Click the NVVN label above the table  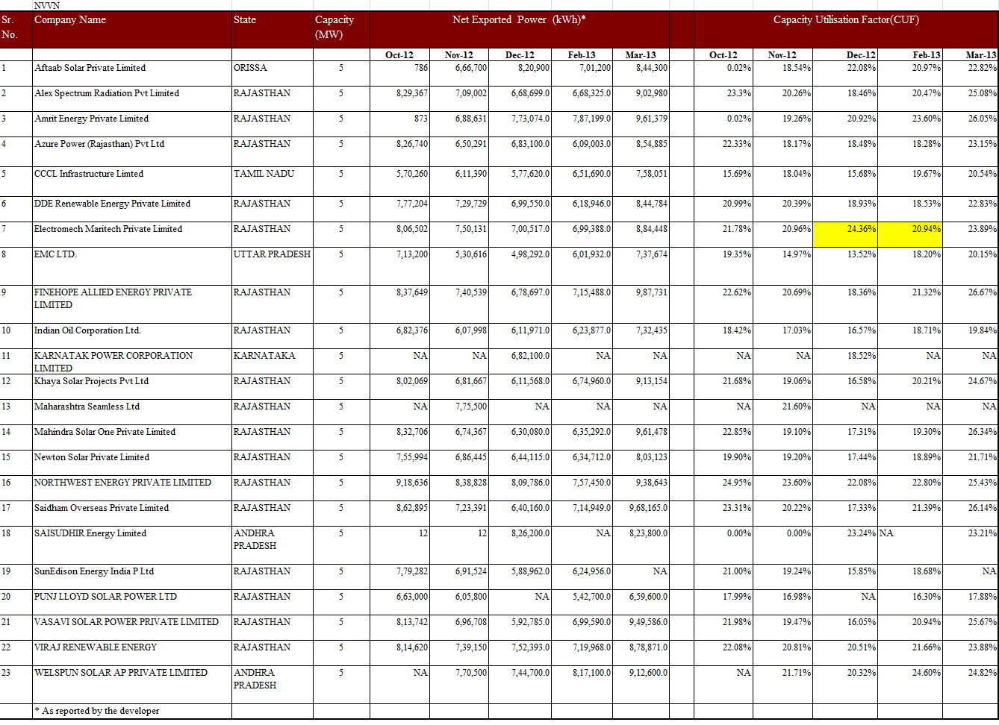[47, 5]
